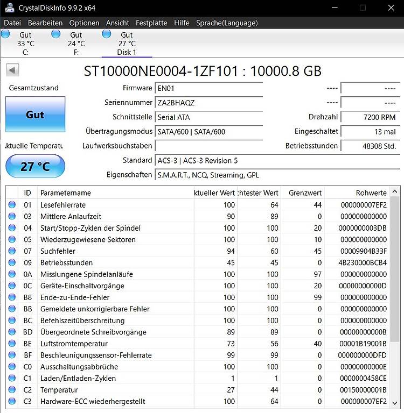Select the Betriebsstunden attribute row

coord(198,262)
